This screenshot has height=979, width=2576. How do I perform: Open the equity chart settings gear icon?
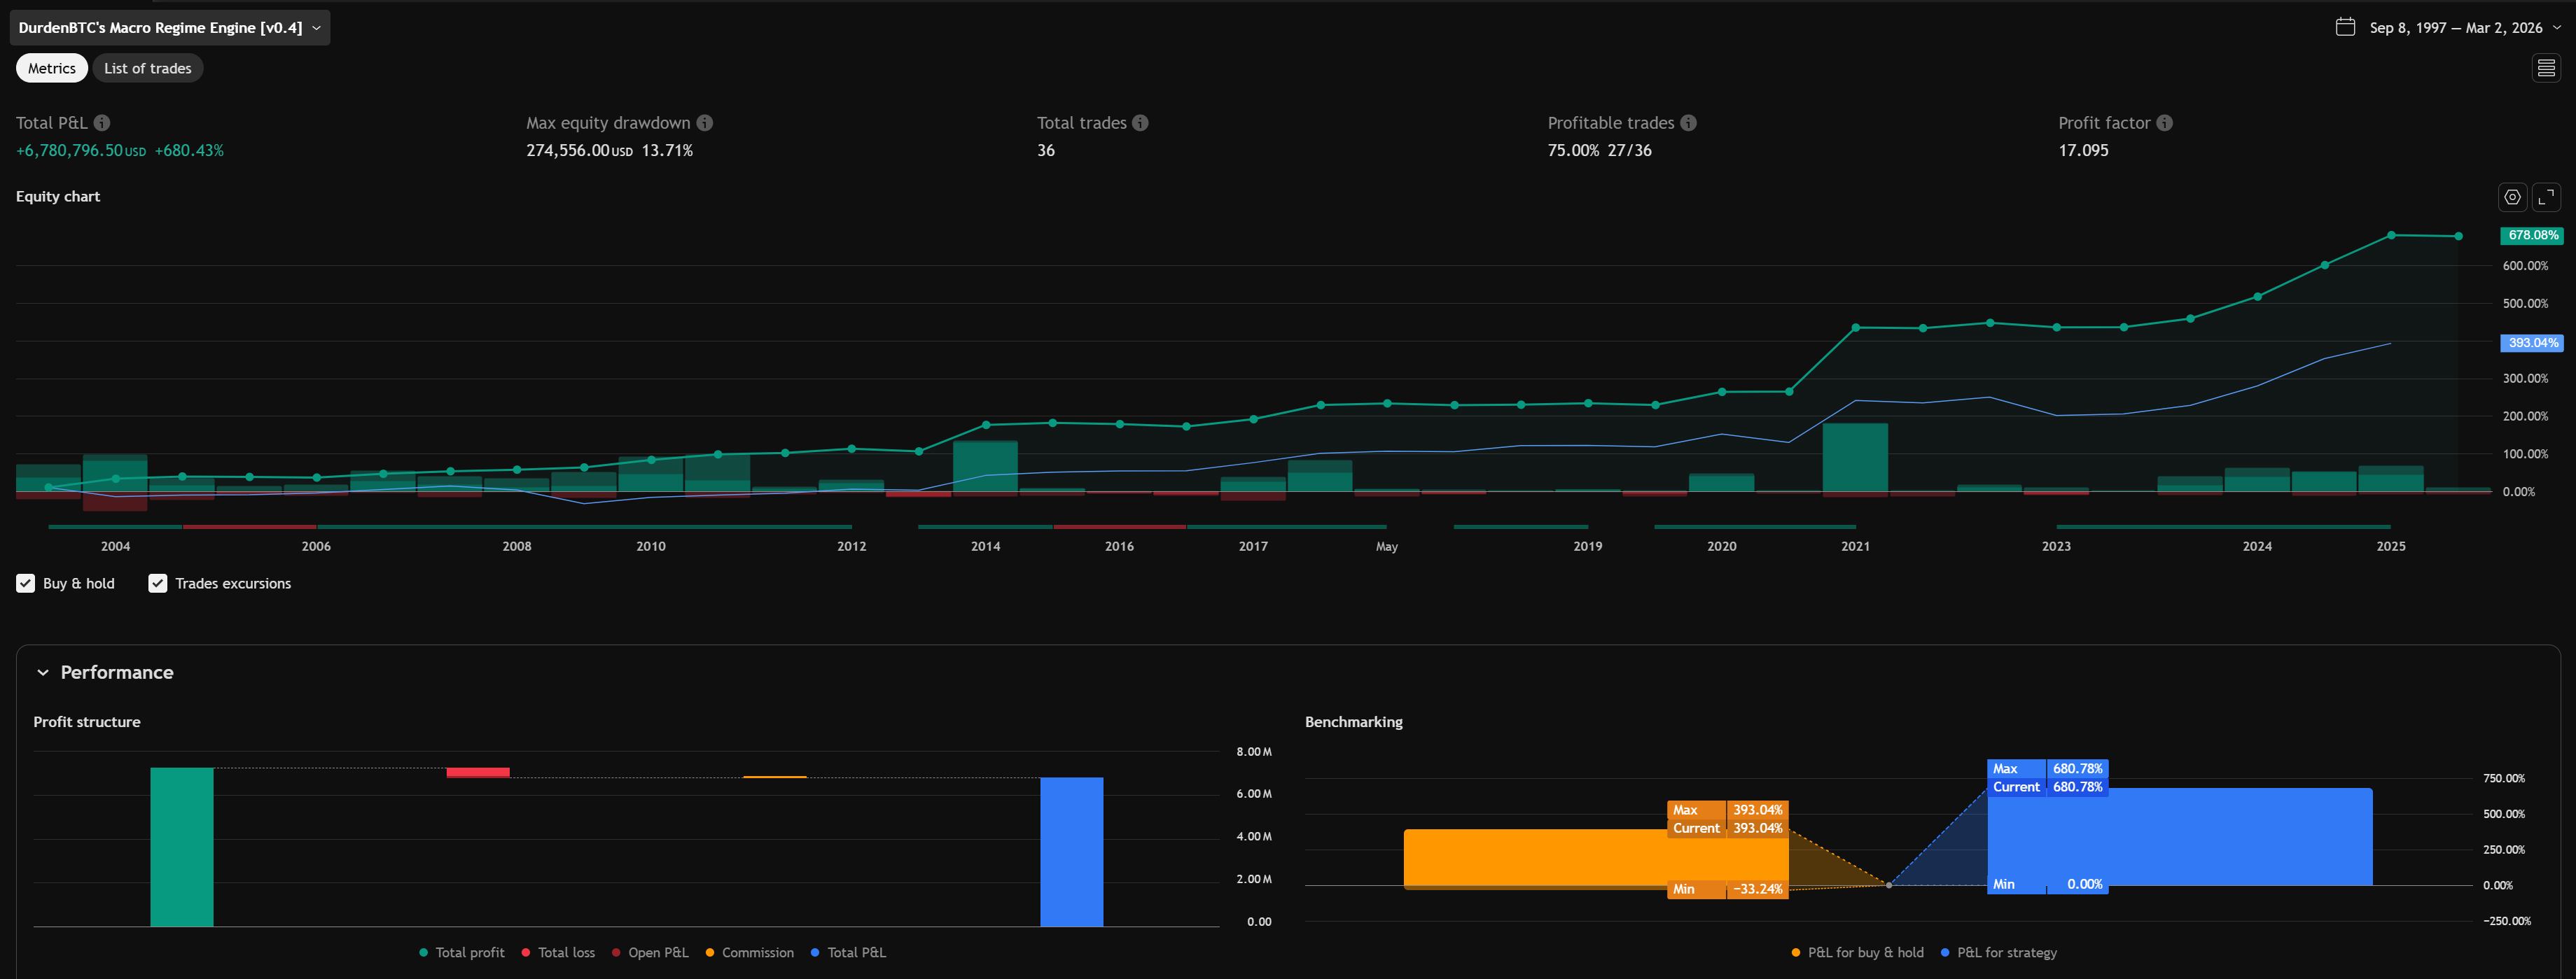(2512, 197)
